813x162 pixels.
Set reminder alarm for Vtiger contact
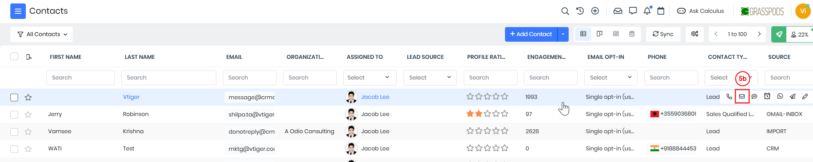(767, 97)
